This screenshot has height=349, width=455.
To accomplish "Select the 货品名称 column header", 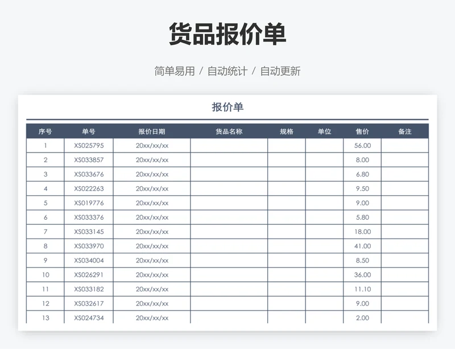I will coord(229,132).
